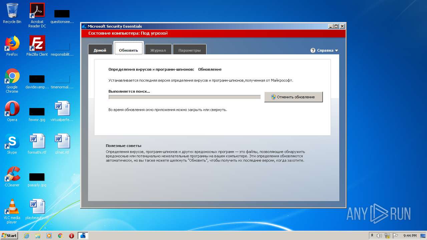This screenshot has width=427, height=240.
Task: Switch to the Домой tab
Action: tap(100, 50)
